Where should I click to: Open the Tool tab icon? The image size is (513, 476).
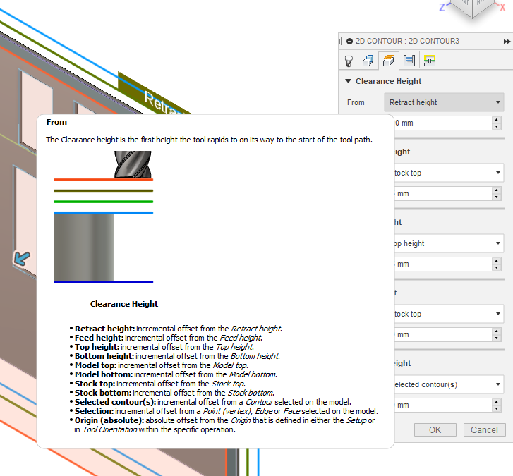(x=349, y=61)
